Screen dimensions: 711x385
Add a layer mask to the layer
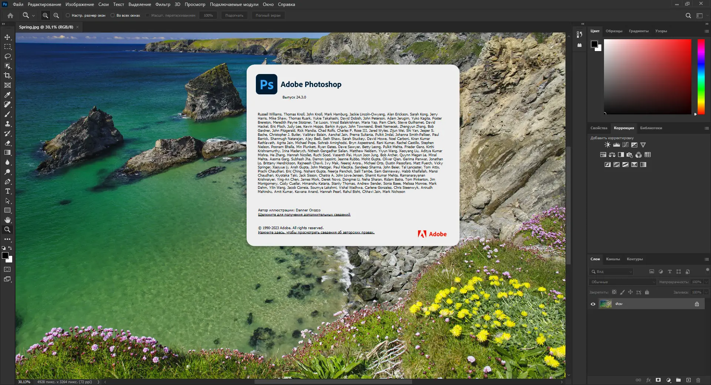click(x=658, y=380)
